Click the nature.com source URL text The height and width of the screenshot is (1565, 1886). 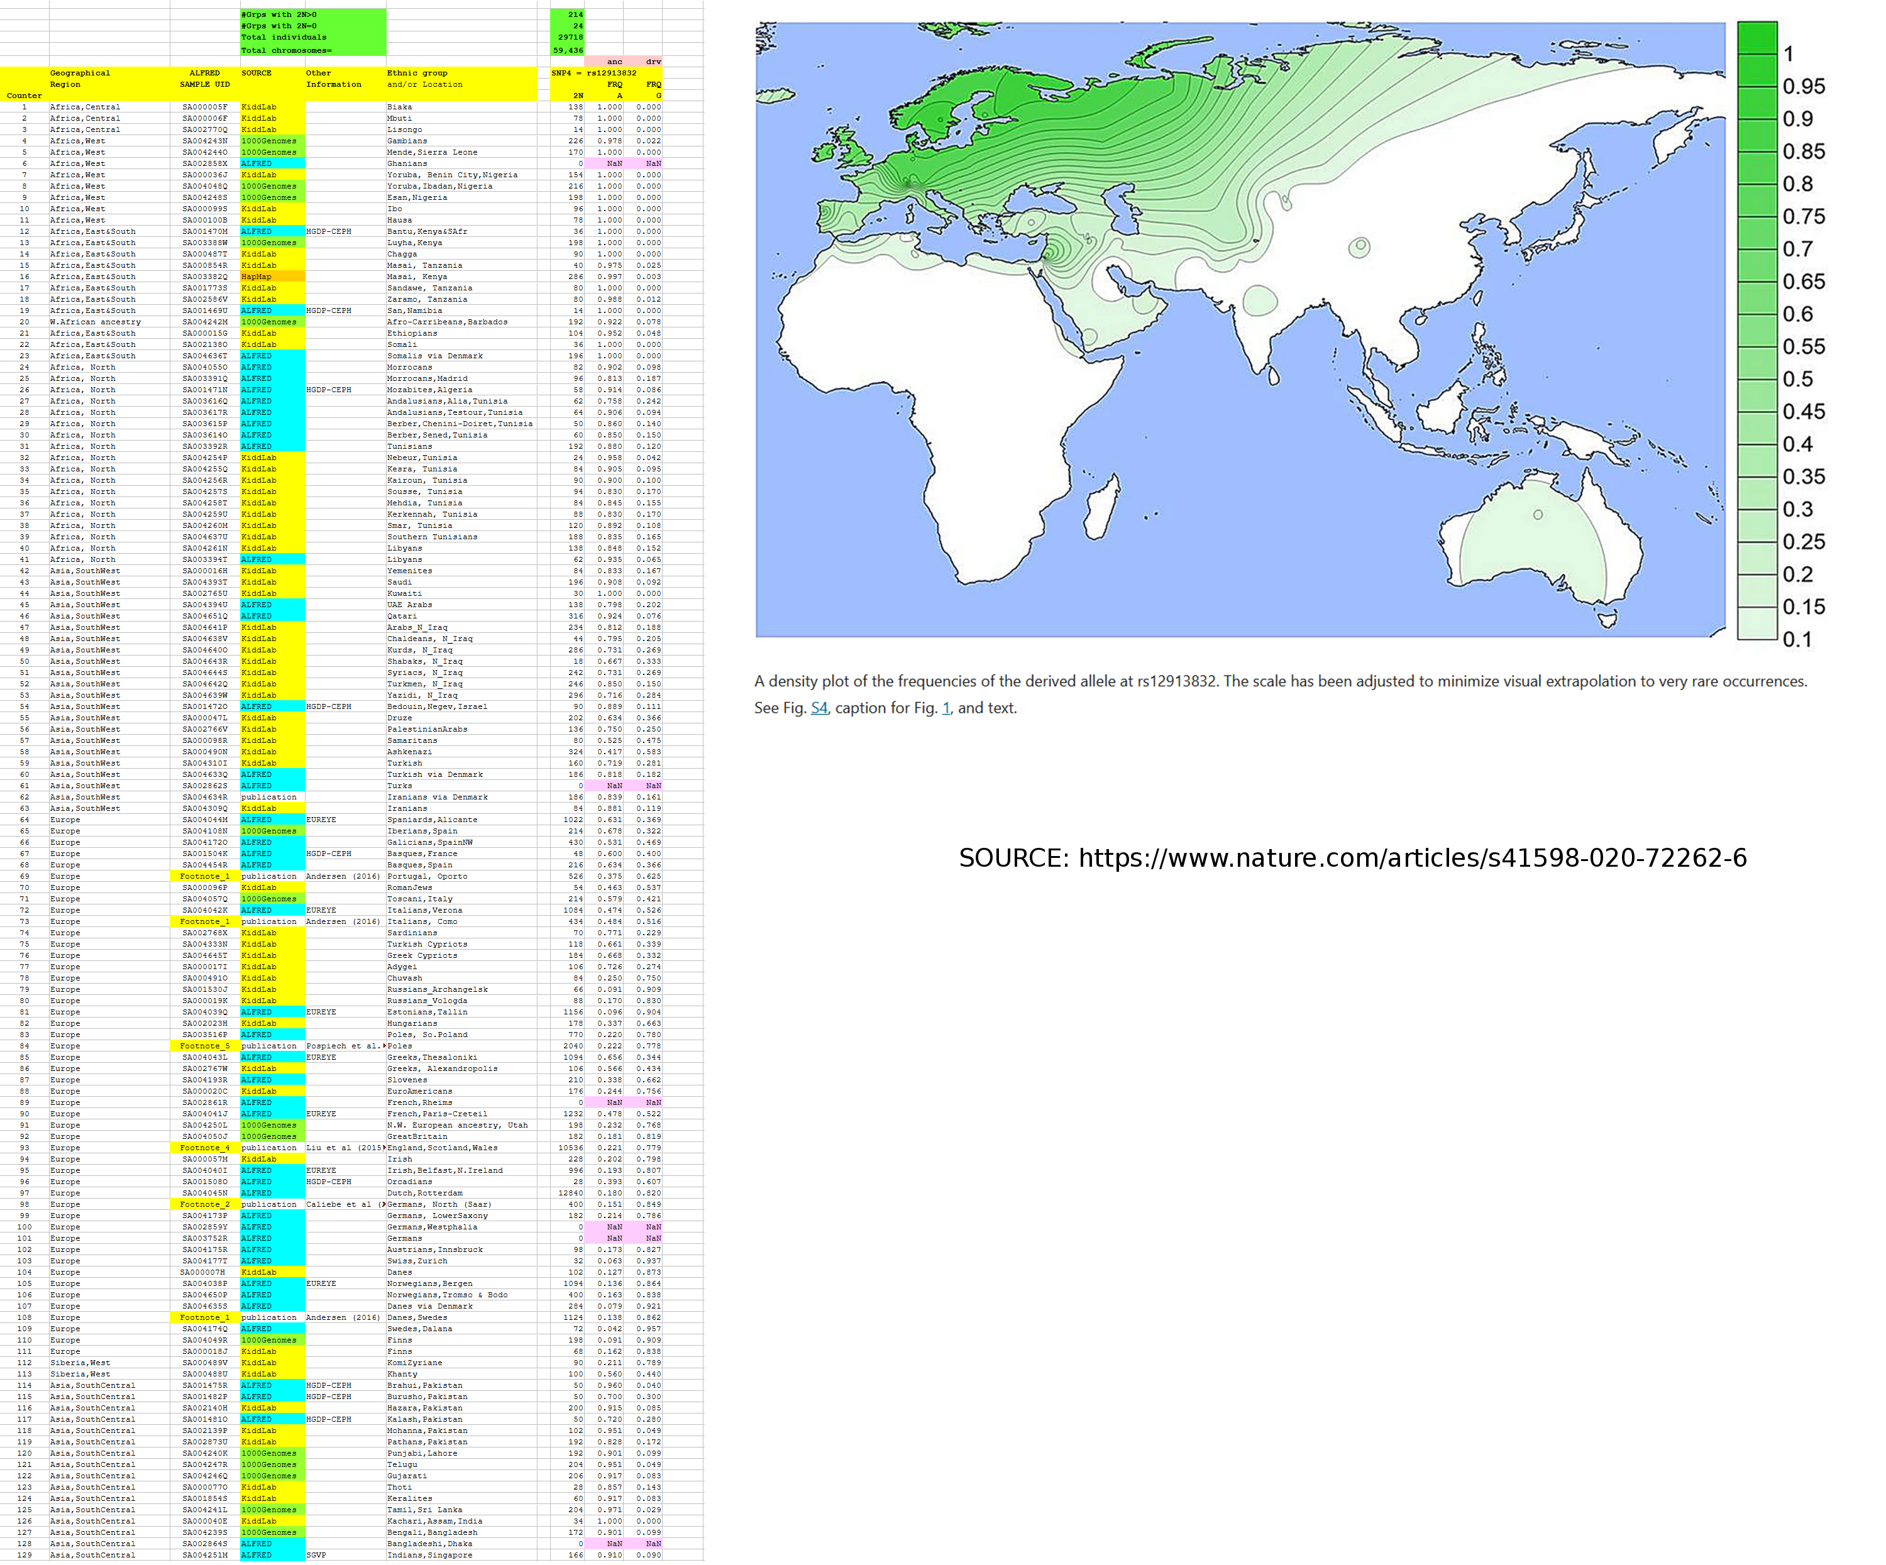tap(1412, 859)
